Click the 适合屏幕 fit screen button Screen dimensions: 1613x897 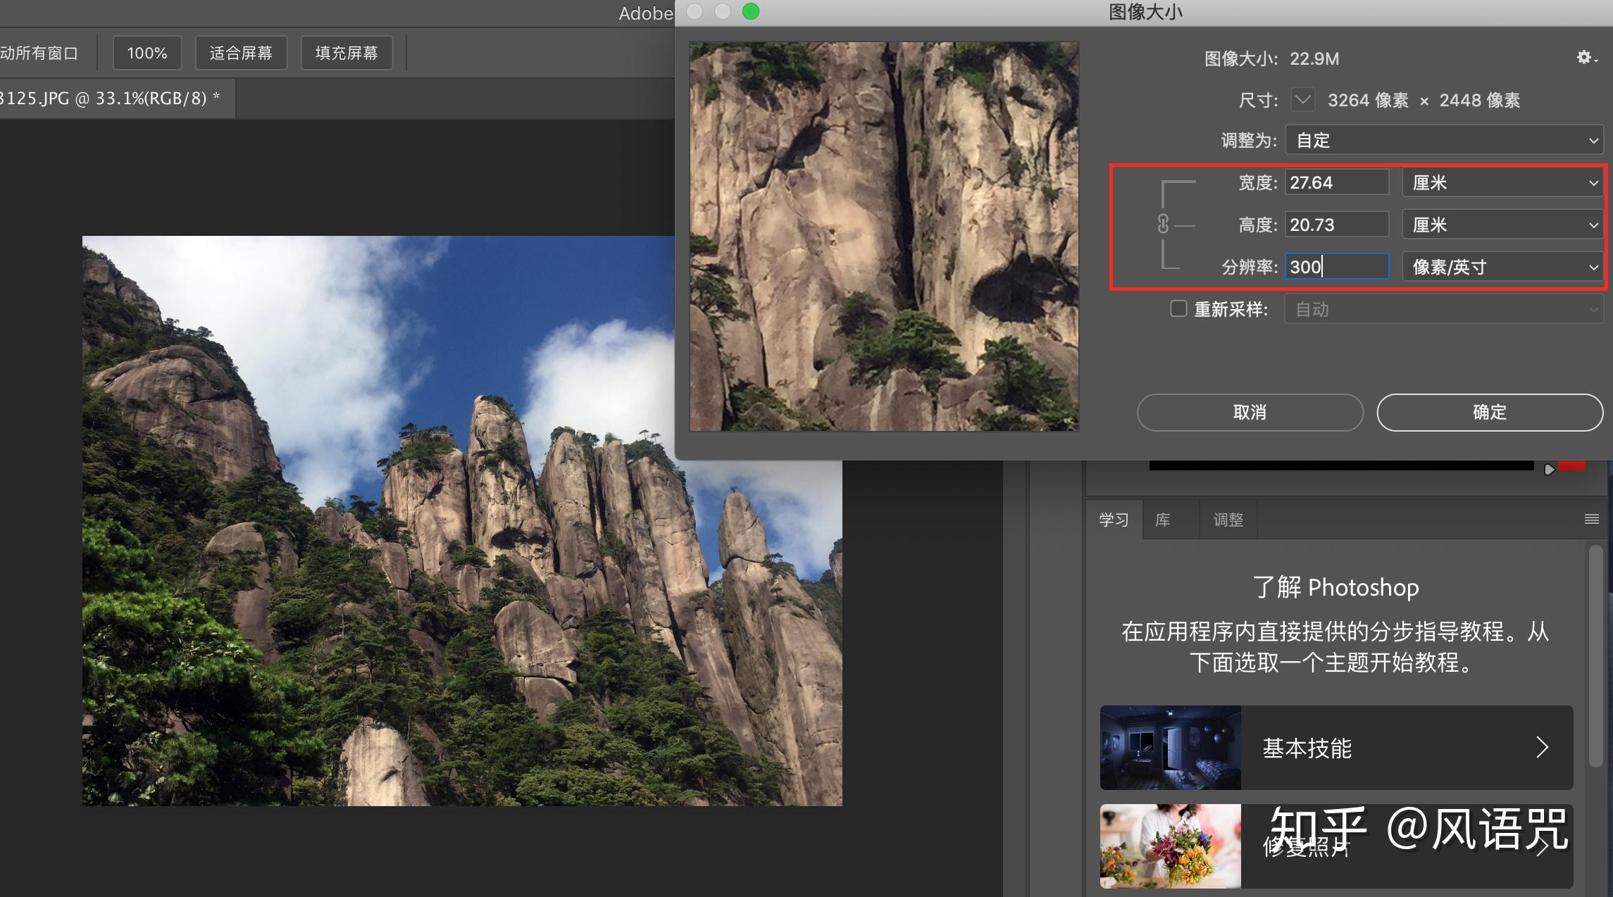241,54
